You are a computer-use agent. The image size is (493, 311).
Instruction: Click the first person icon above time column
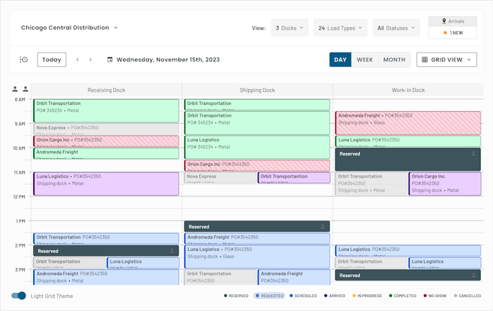point(15,89)
